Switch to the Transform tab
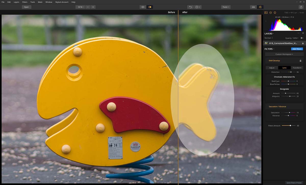The height and width of the screenshot is (185, 306). [x=297, y=68]
